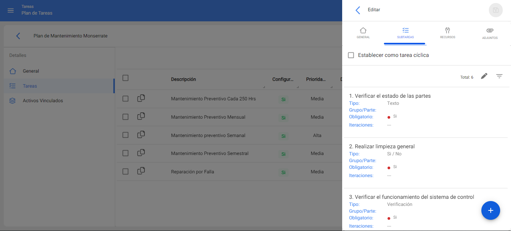
Task: Click the pencil edit subtasks icon
Action: pos(484,76)
